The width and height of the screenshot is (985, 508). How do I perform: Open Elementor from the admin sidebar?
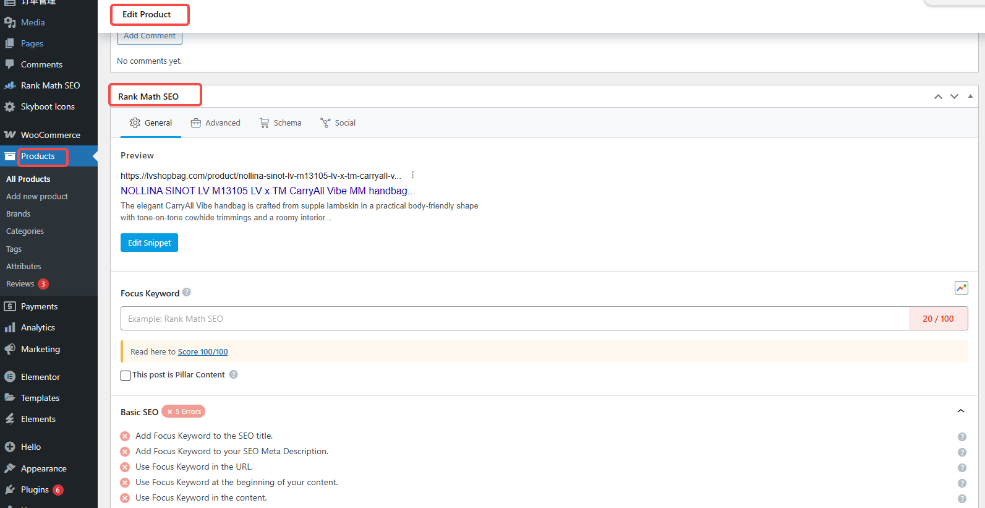pyautogui.click(x=40, y=377)
